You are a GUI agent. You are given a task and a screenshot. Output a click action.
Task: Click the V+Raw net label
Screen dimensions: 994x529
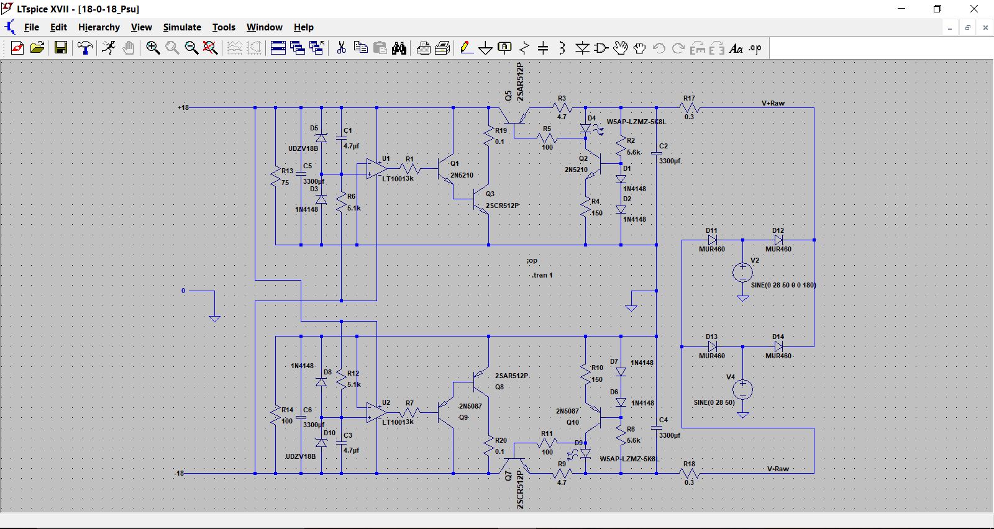(x=773, y=103)
